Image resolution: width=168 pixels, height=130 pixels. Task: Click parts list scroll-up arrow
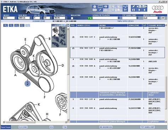pos(166,25)
